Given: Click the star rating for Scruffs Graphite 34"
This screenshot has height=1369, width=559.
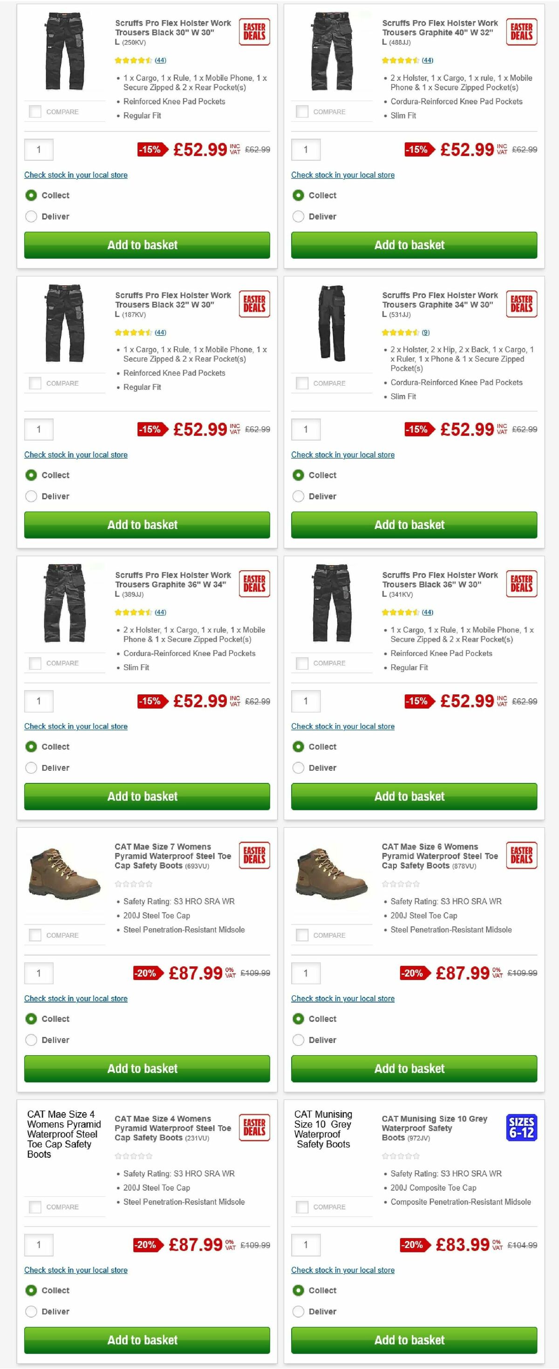Looking at the screenshot, I should point(402,332).
